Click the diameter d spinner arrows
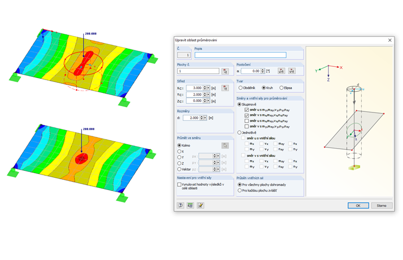 point(202,118)
